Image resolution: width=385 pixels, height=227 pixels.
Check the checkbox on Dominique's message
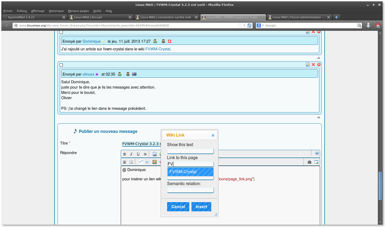pyautogui.click(x=61, y=32)
